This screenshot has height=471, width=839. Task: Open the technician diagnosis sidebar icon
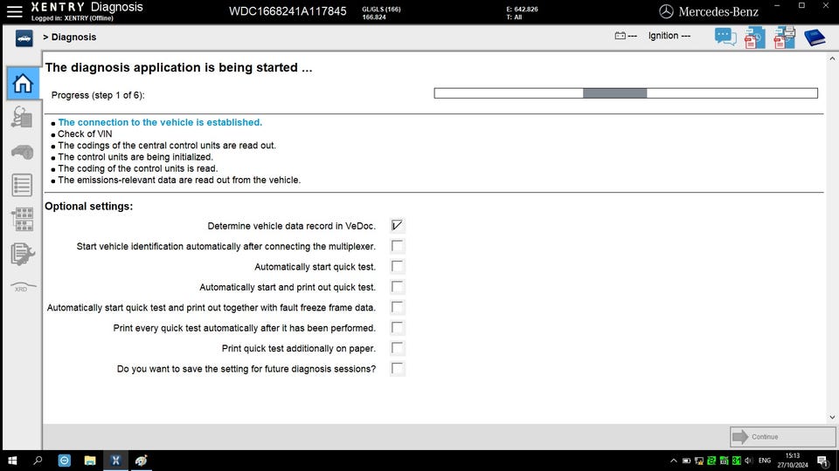point(22,117)
